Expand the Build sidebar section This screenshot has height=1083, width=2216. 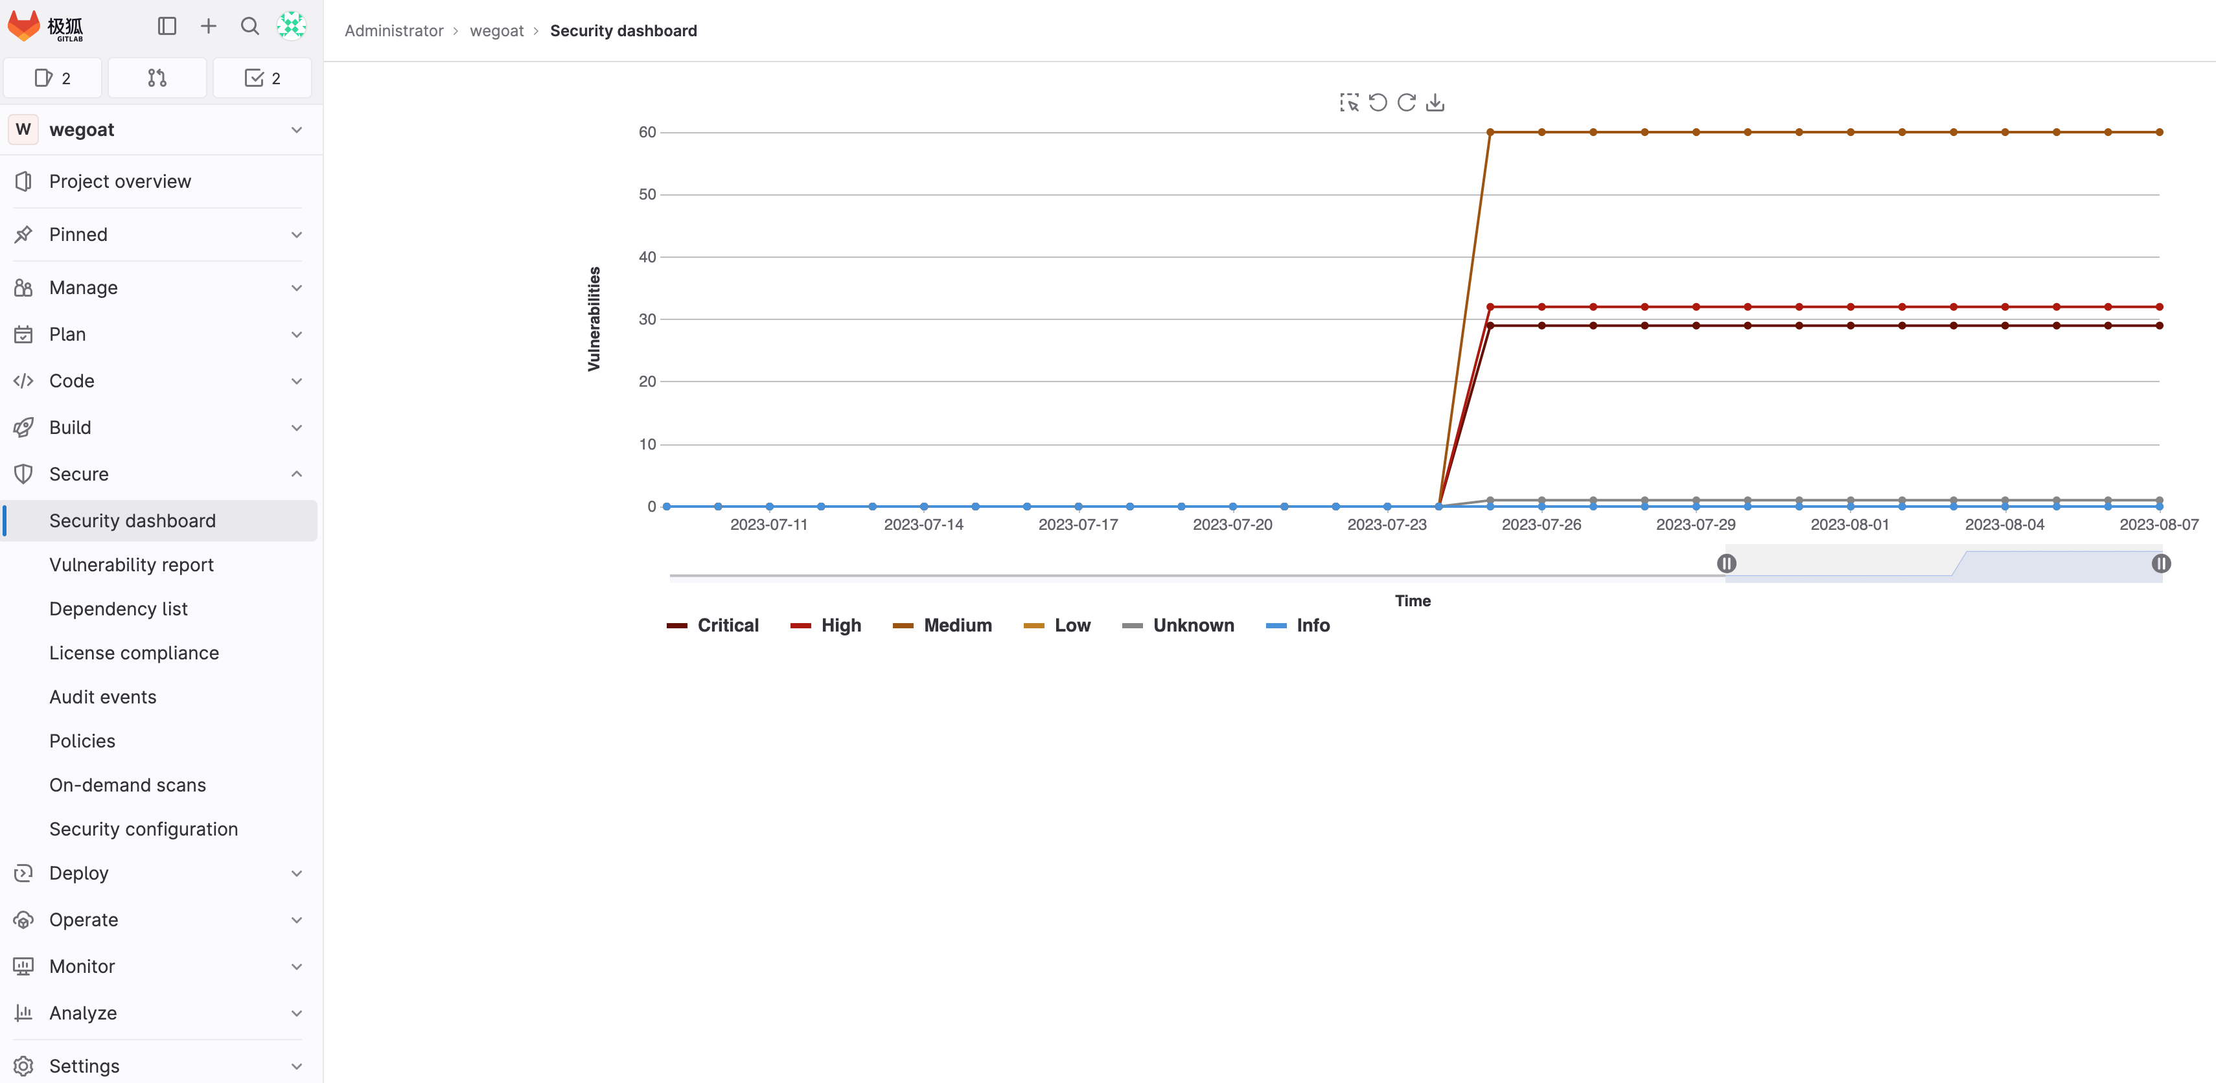[159, 427]
